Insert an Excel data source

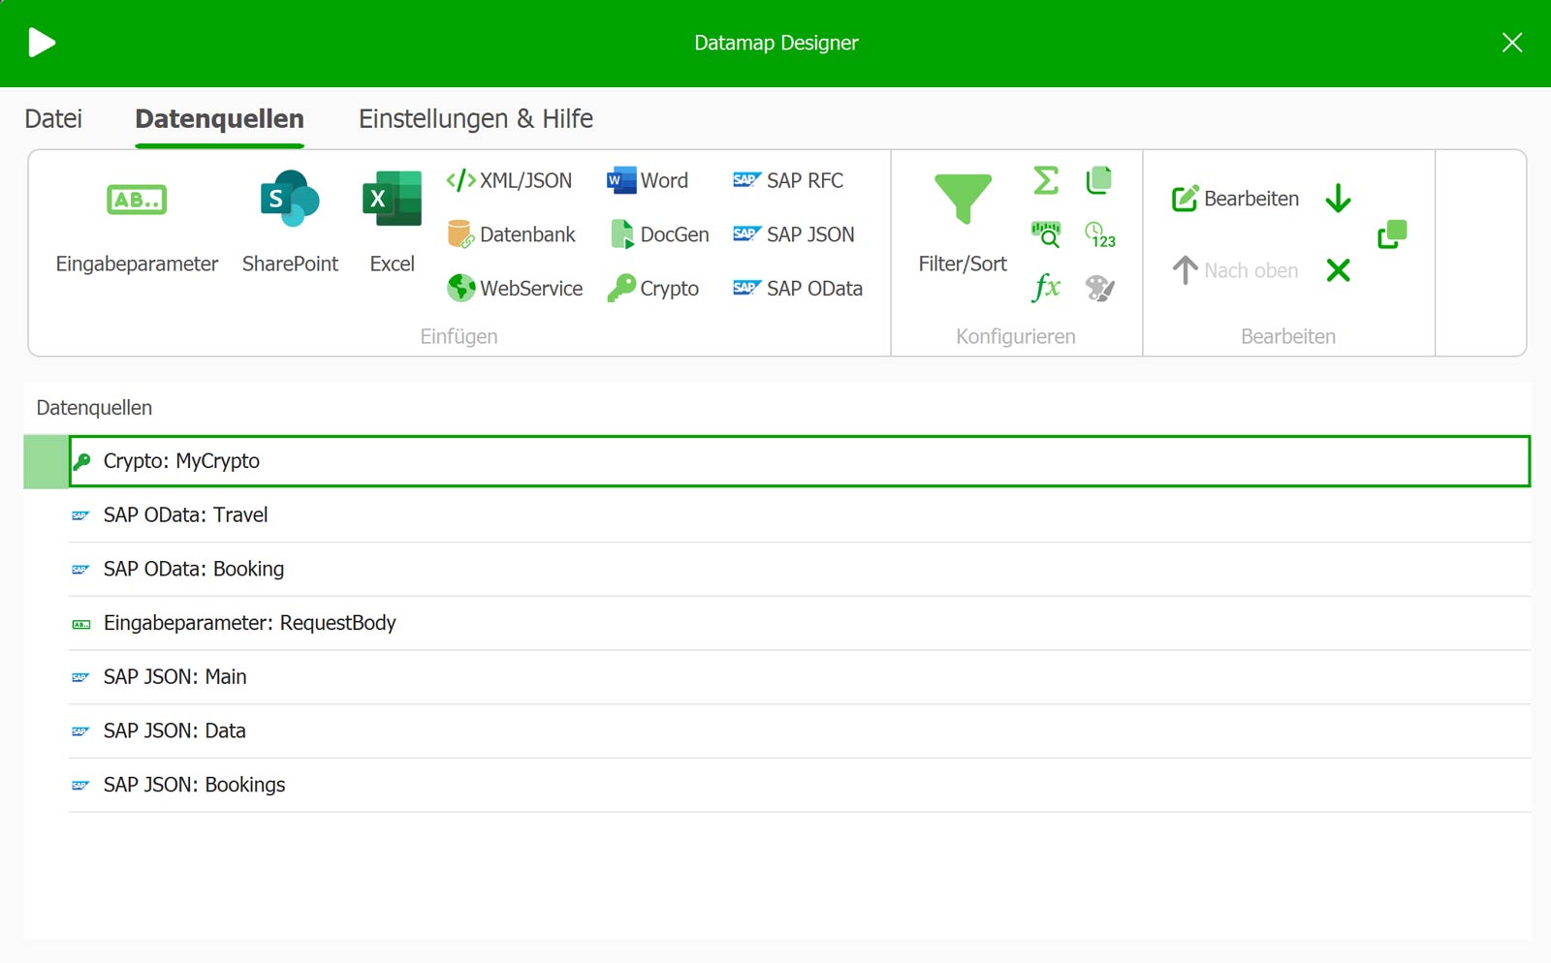[392, 223]
